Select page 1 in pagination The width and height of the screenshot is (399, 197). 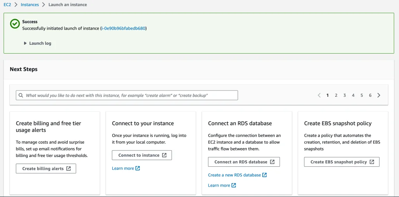(327, 95)
